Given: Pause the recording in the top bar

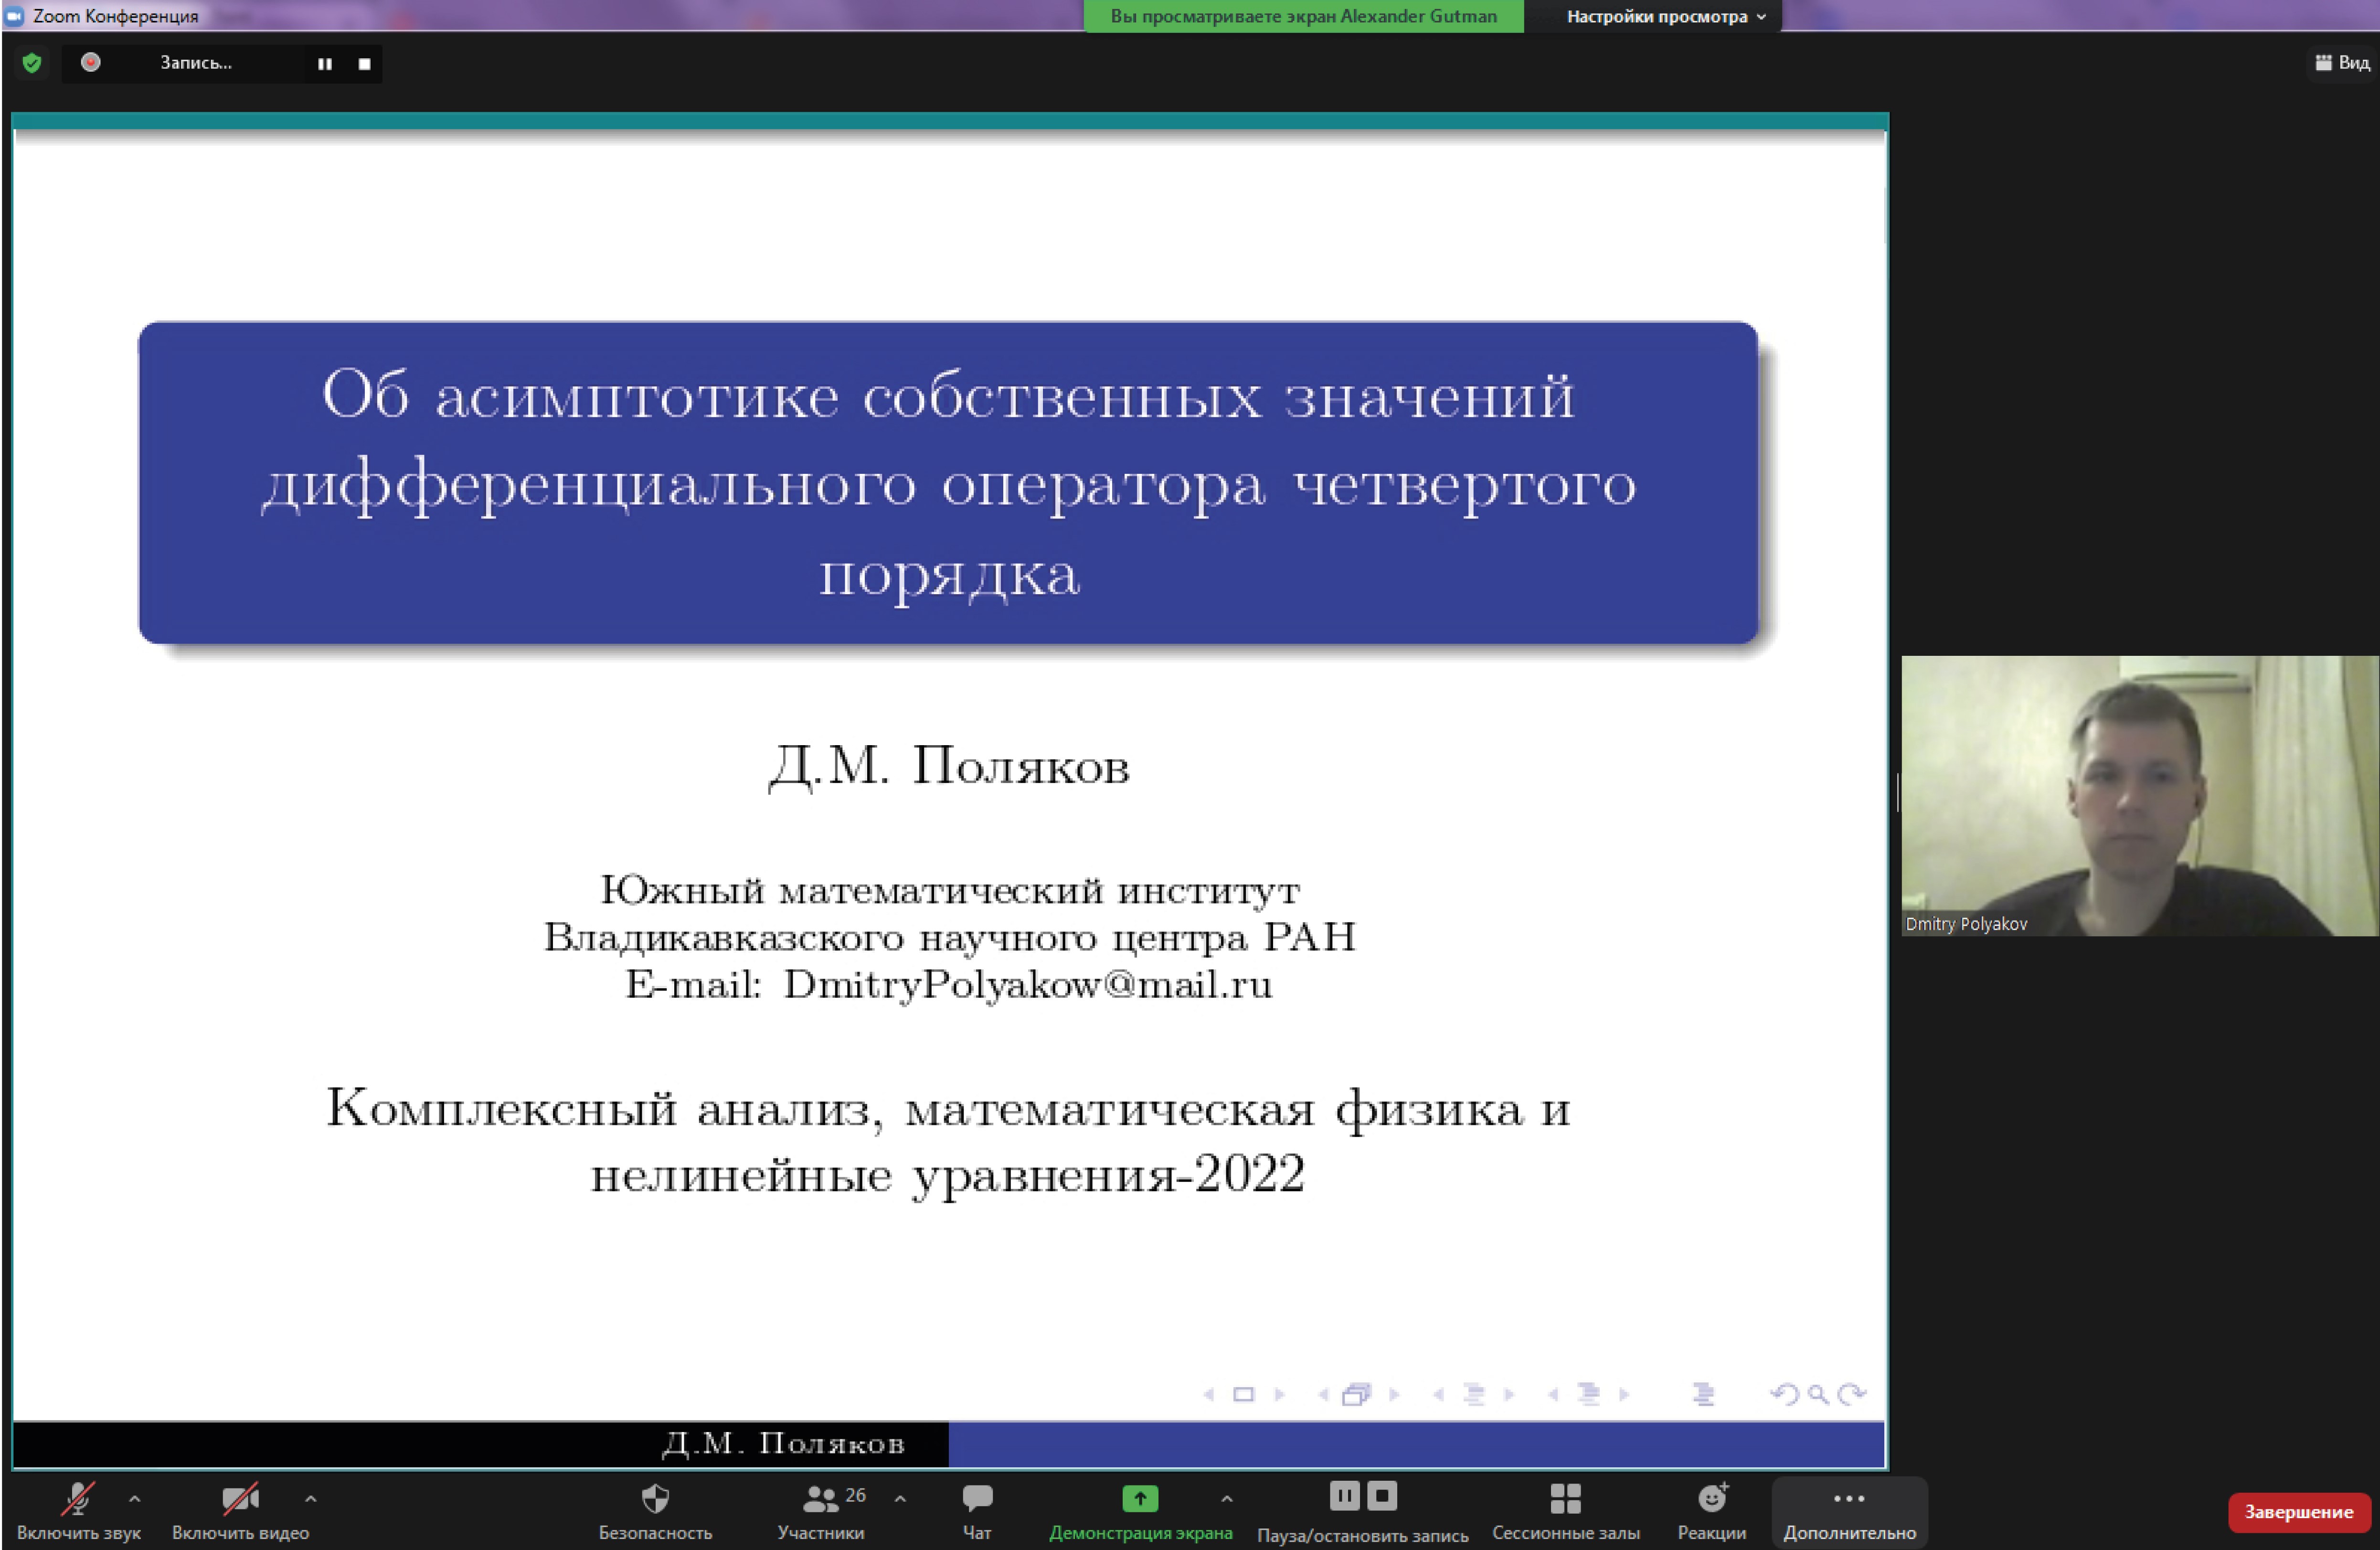Looking at the screenshot, I should 325,63.
